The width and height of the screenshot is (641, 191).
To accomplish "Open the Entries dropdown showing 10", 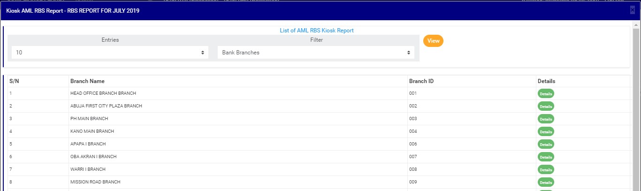I will (x=110, y=53).
